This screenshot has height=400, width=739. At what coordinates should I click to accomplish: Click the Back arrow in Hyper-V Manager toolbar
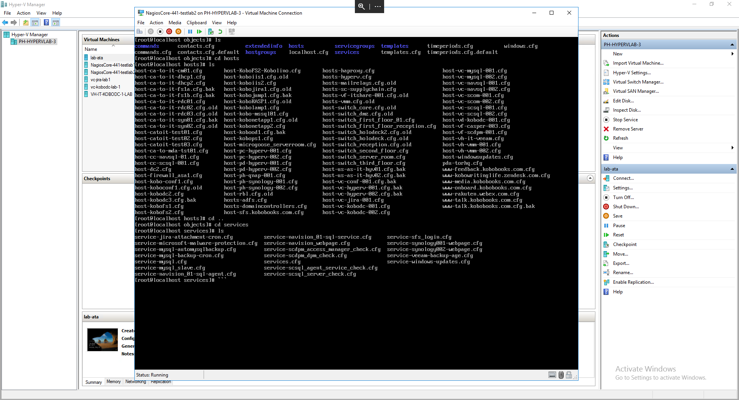(x=5, y=23)
